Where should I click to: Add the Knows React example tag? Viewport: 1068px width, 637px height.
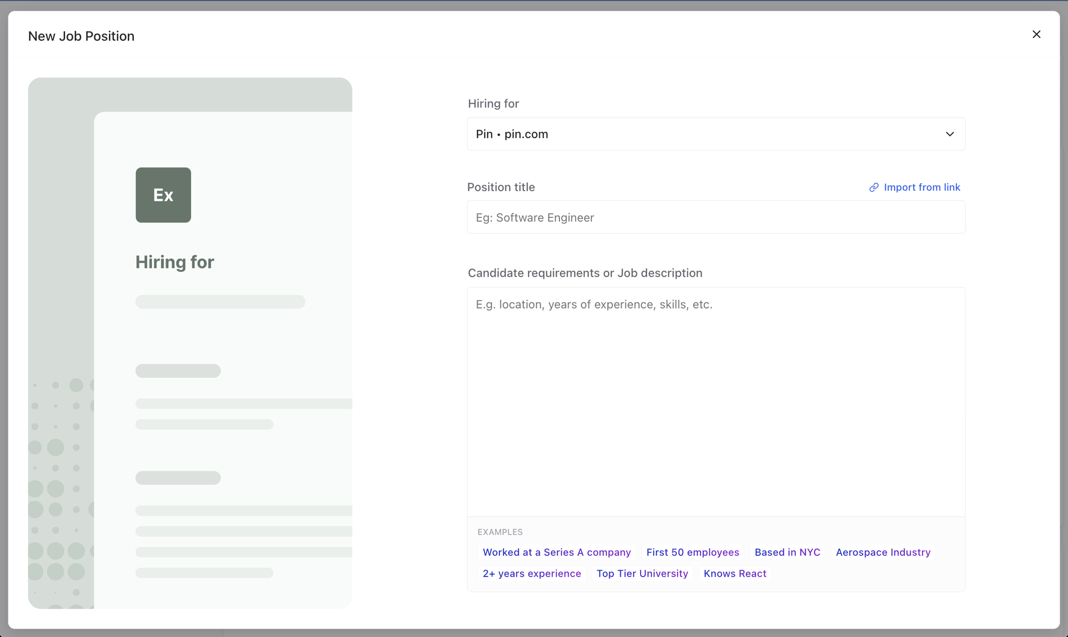tap(735, 573)
